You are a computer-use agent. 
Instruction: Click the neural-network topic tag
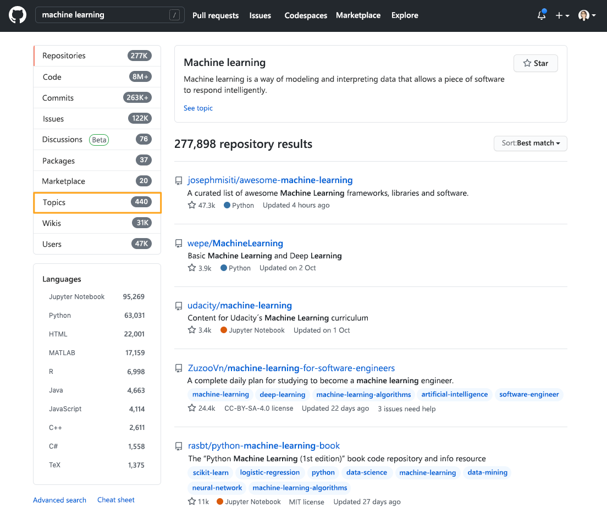click(217, 488)
